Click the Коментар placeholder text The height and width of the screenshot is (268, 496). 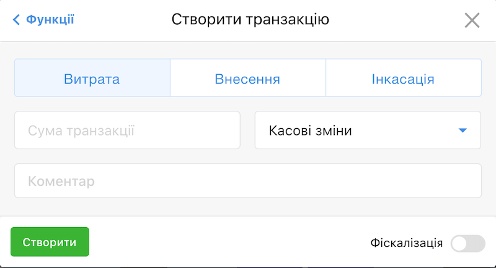tap(61, 181)
